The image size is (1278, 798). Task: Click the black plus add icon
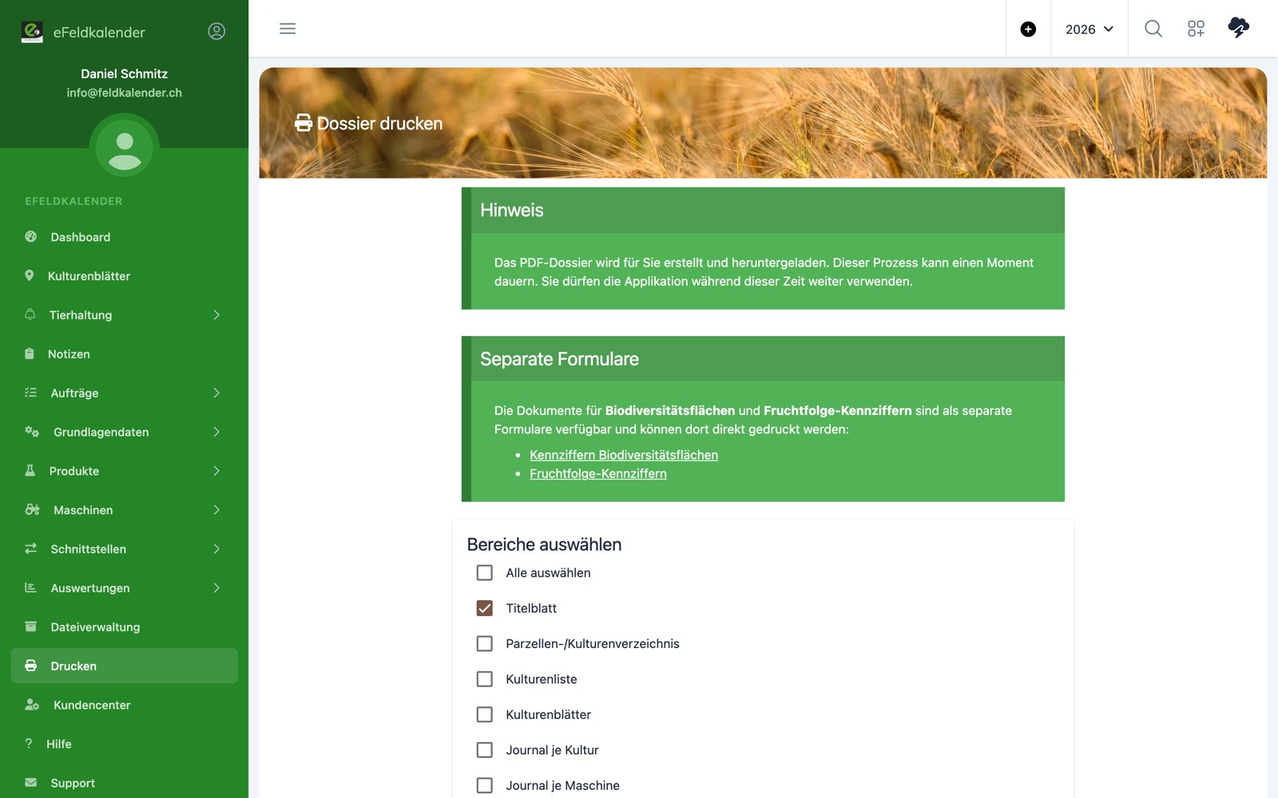point(1028,30)
